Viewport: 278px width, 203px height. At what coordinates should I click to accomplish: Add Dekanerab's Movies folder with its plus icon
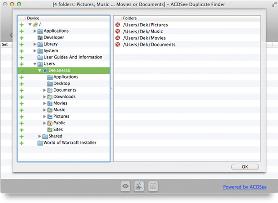click(x=22, y=103)
